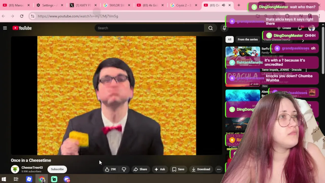This screenshot has height=183, width=325.
Task: Open the YouTube hamburger guide menu
Action: click(5, 28)
